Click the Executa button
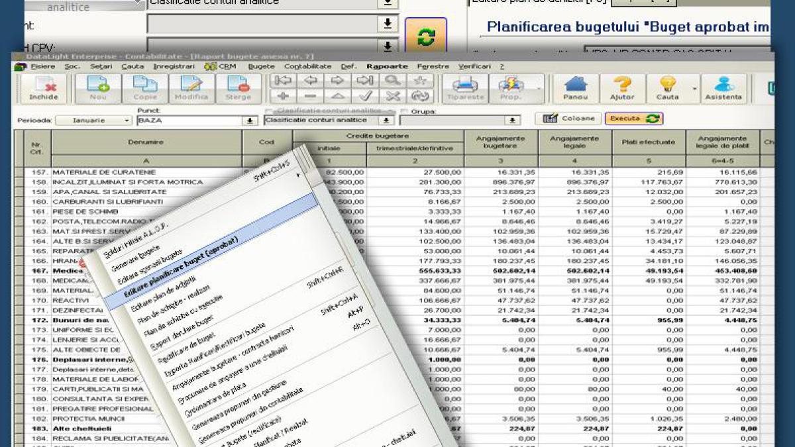 click(x=633, y=119)
